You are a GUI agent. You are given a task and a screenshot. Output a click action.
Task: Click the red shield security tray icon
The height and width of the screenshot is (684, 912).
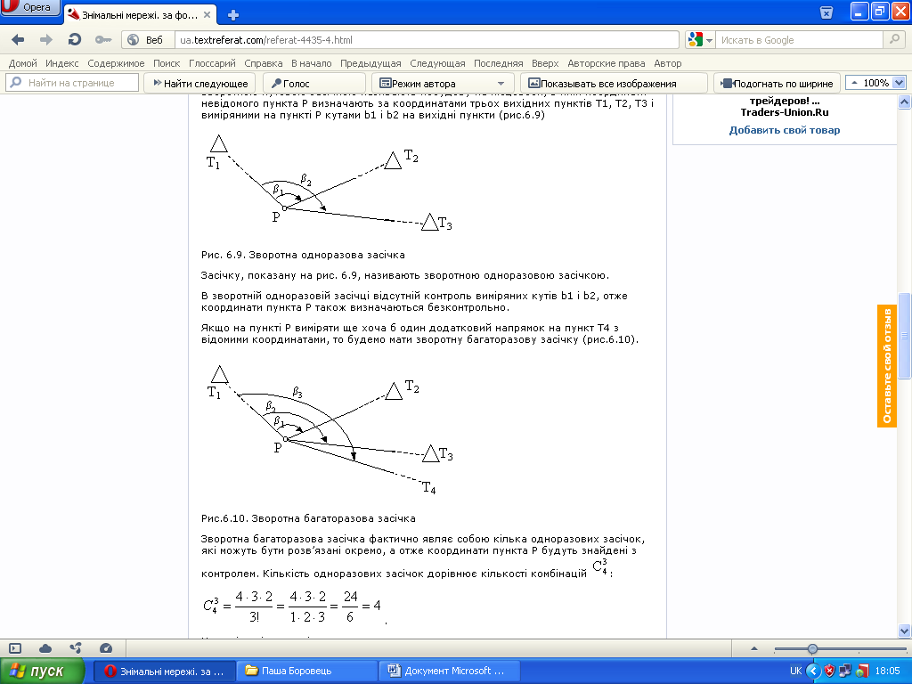click(x=829, y=672)
